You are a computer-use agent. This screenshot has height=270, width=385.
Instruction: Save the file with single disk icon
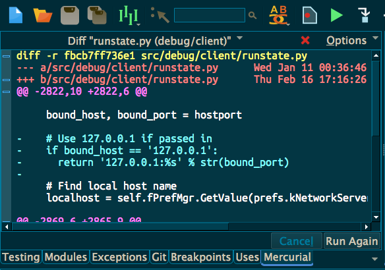tap(70, 15)
